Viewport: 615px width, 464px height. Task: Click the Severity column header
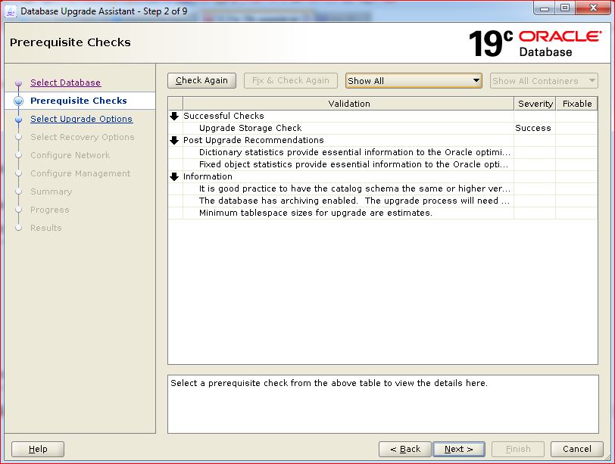(535, 104)
